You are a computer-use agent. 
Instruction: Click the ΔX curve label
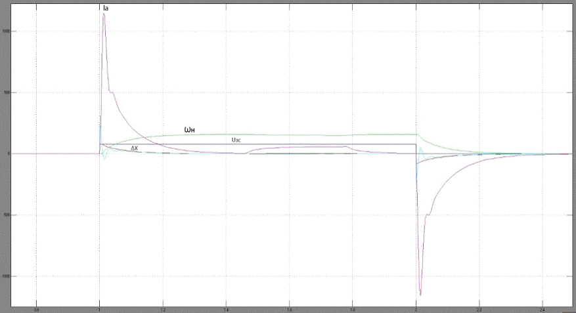pos(135,148)
